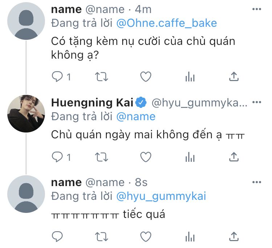Open analytics on Huengning Kai's tweet
This screenshot has width=272, height=248.
point(190,157)
